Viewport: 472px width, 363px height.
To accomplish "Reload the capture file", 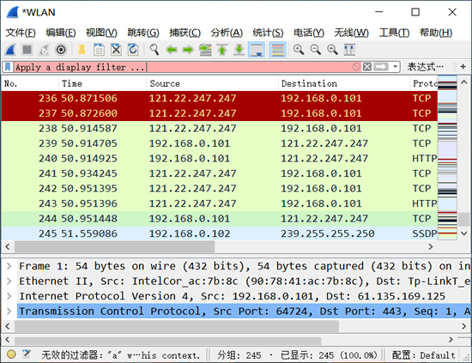I will (x=133, y=50).
